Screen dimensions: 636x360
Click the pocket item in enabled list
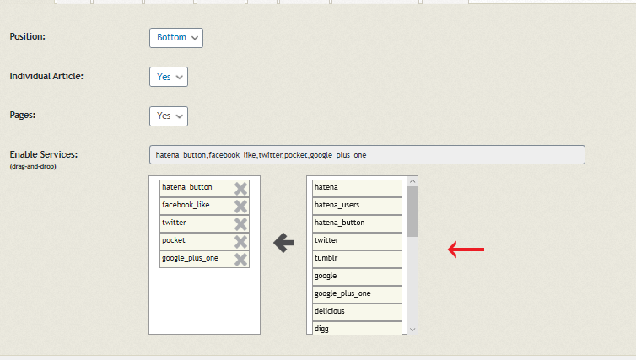tap(197, 241)
